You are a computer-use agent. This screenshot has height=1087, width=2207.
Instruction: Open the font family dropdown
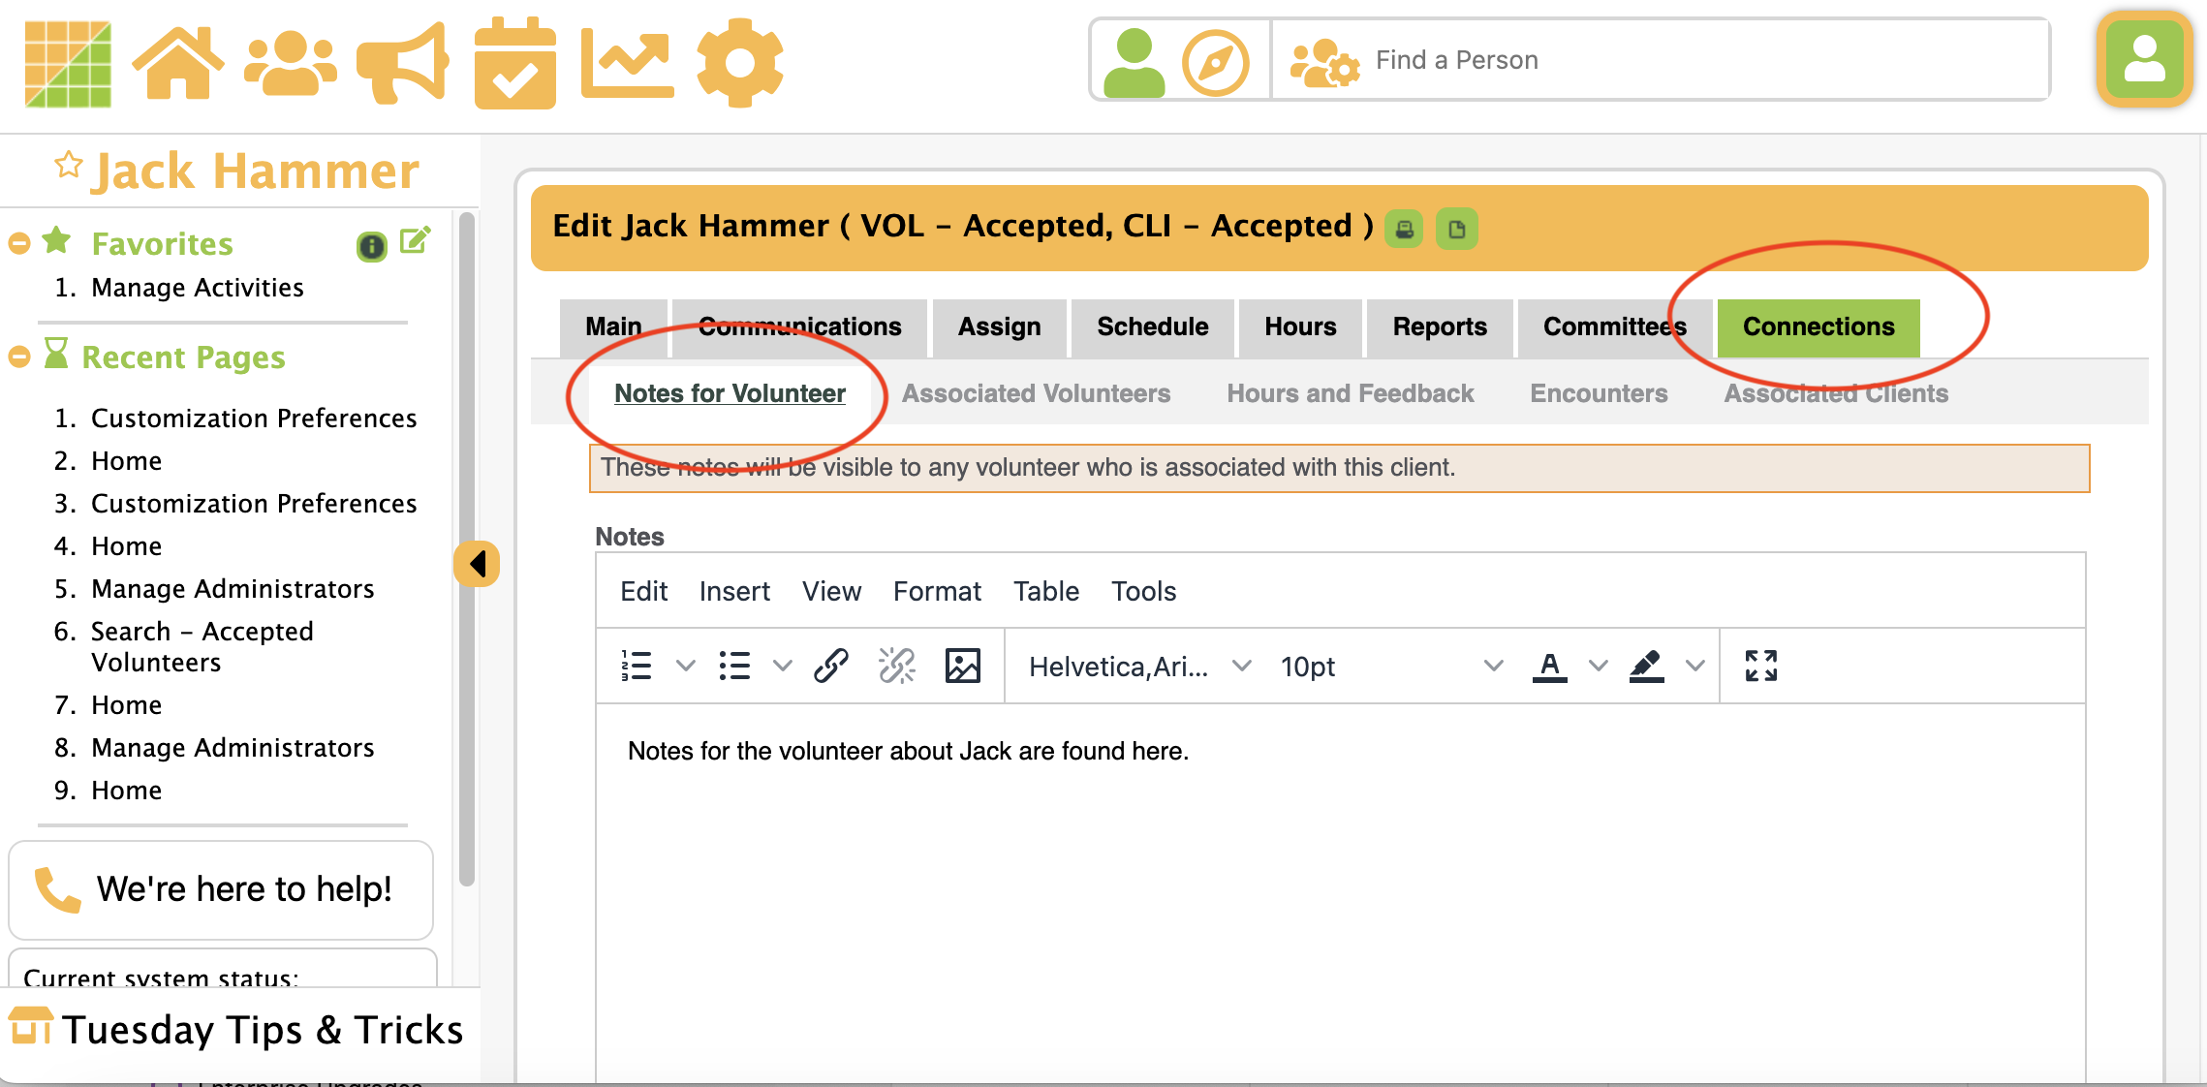(1139, 667)
